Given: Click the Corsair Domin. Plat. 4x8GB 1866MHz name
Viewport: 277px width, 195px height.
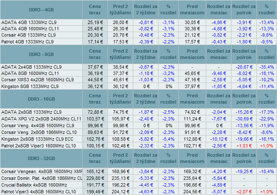Looking at the screenshot, I should coord(42,178).
